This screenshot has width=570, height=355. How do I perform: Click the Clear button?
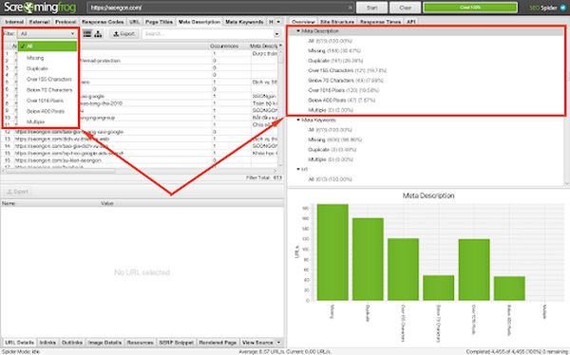tap(405, 8)
